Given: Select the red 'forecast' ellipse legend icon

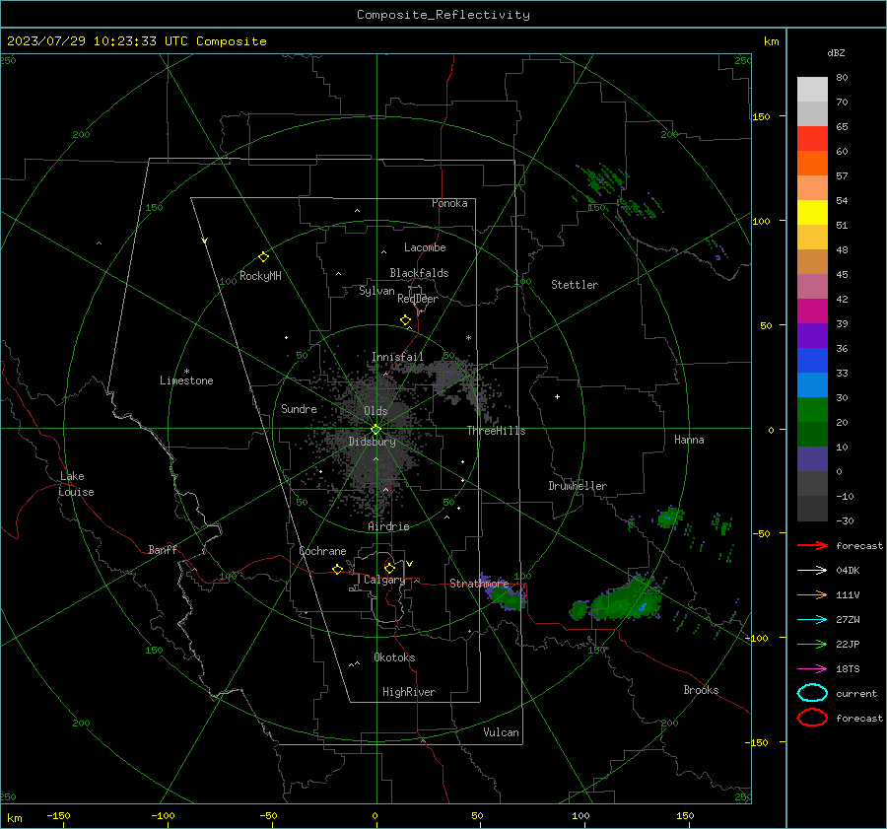Looking at the screenshot, I should (x=812, y=718).
